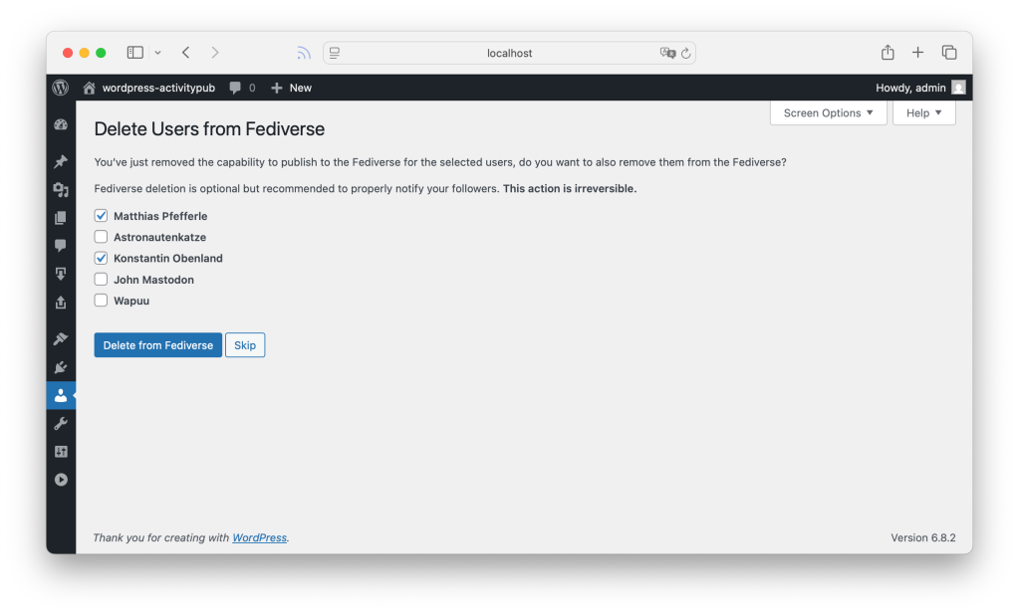Check the Astronautenkatze checkbox
This screenshot has width=1019, height=615.
click(x=101, y=237)
